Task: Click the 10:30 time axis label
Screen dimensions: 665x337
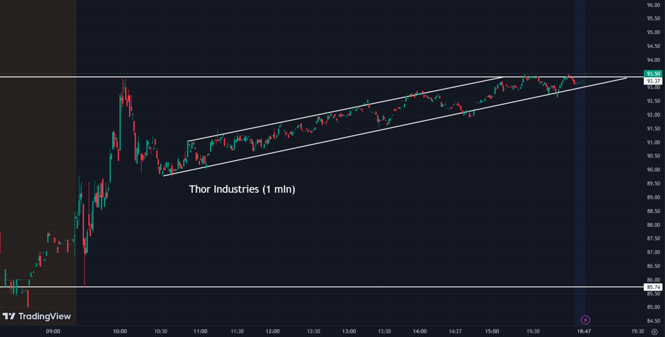Action: coord(161,332)
